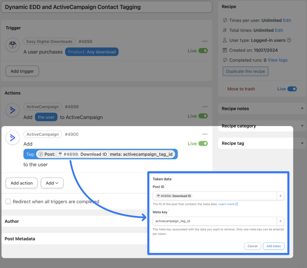This screenshot has height=268, width=307.
Task: Click the asterisk token picker beside Post ID
Action: [281, 196]
